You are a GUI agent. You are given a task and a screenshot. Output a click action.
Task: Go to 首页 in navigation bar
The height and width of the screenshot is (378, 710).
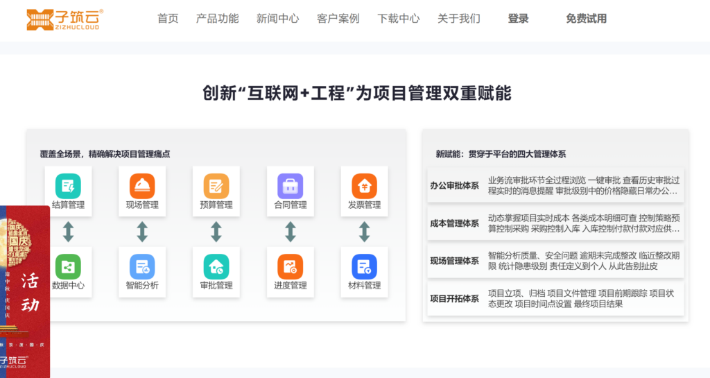(168, 19)
